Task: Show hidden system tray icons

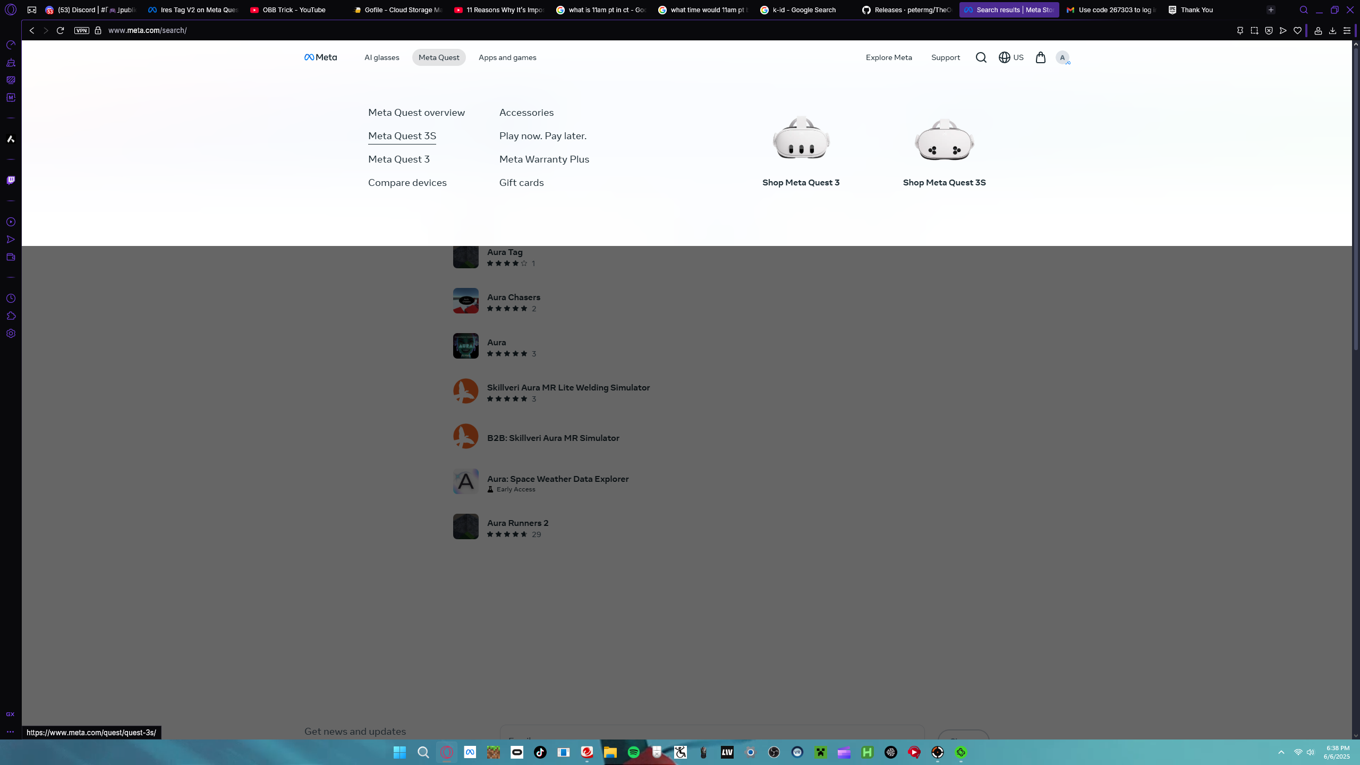Action: pos(1281,752)
